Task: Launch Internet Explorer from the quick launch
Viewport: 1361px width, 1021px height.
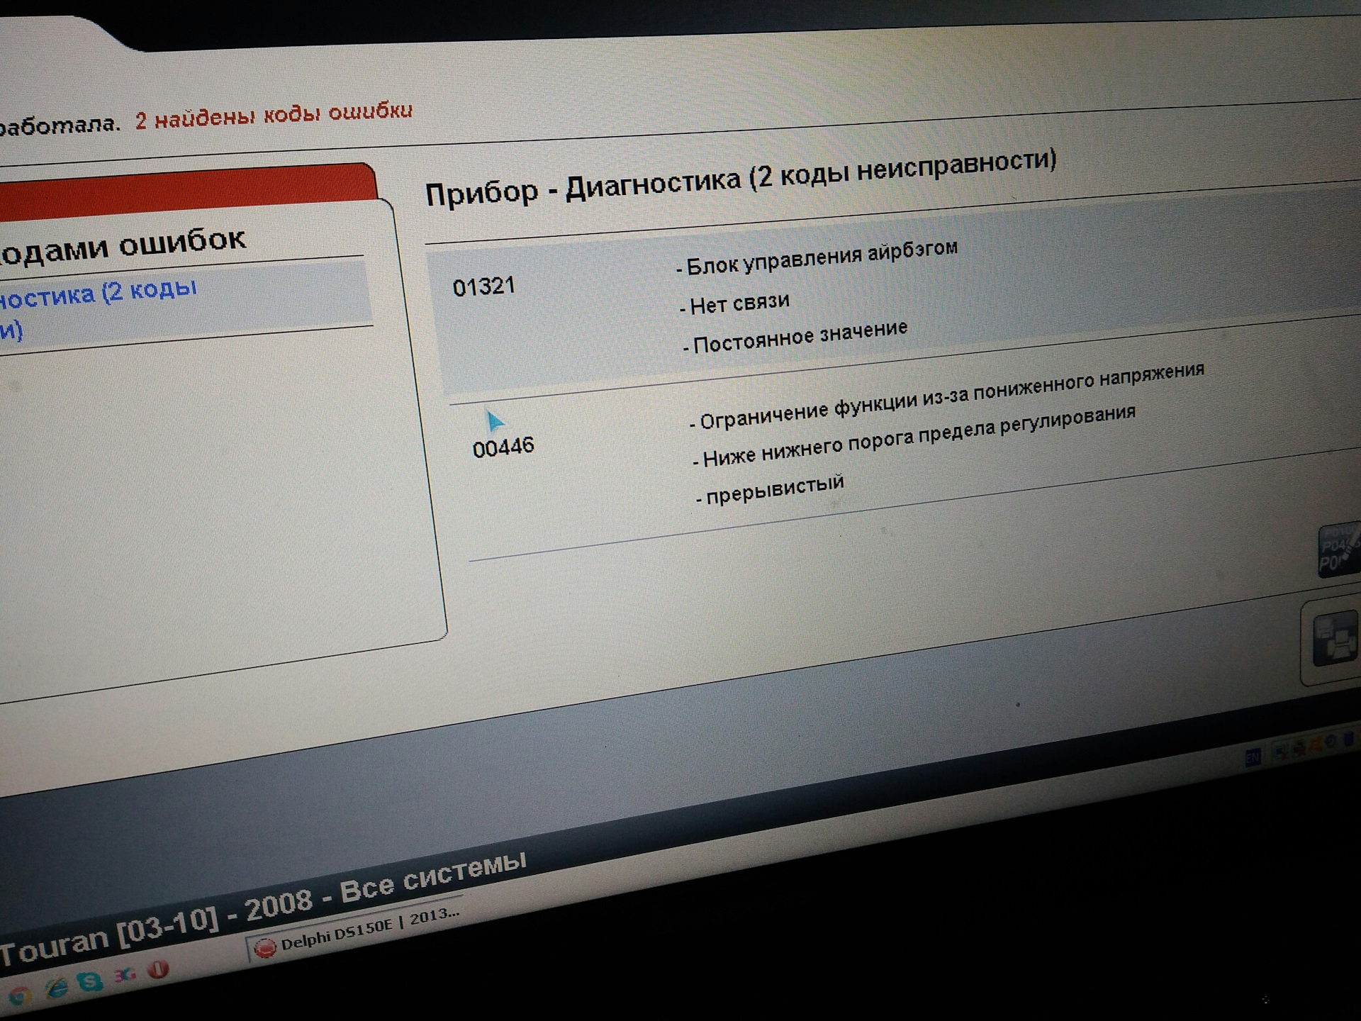Action: (57, 988)
